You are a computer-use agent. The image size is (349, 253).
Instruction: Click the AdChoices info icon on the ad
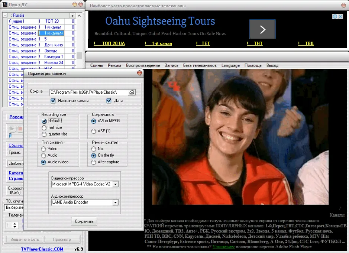point(335,16)
